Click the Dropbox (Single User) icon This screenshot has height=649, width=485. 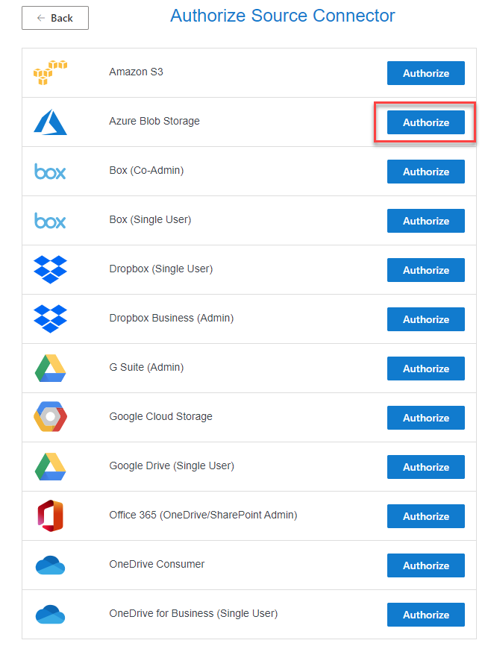coord(50,269)
